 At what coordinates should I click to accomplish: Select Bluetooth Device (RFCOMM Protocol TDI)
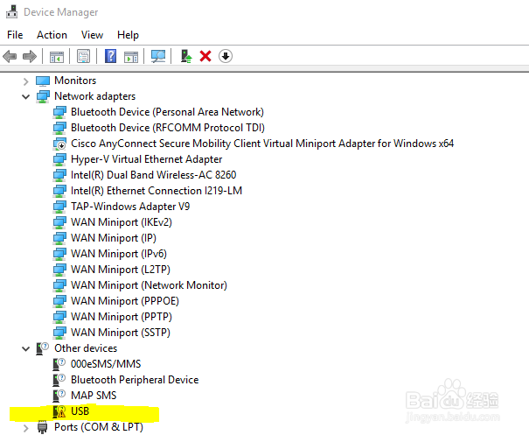(x=168, y=128)
